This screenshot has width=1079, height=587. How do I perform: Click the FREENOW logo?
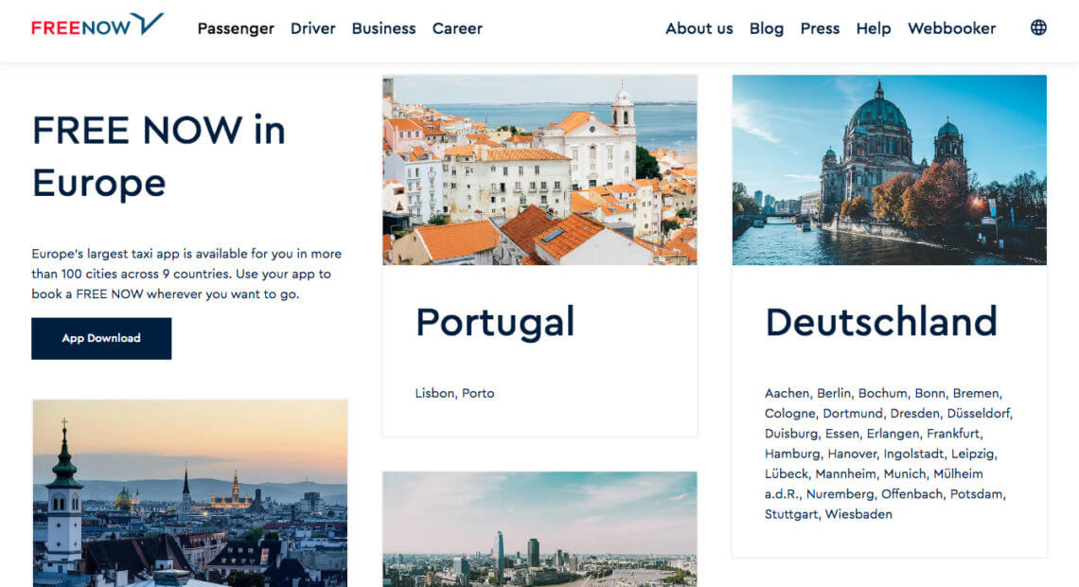[x=97, y=25]
